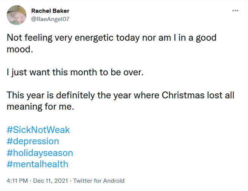Click the surname 'Baker' in the header
Image resolution: width=248 pixels, height=191 pixels.
(61, 11)
